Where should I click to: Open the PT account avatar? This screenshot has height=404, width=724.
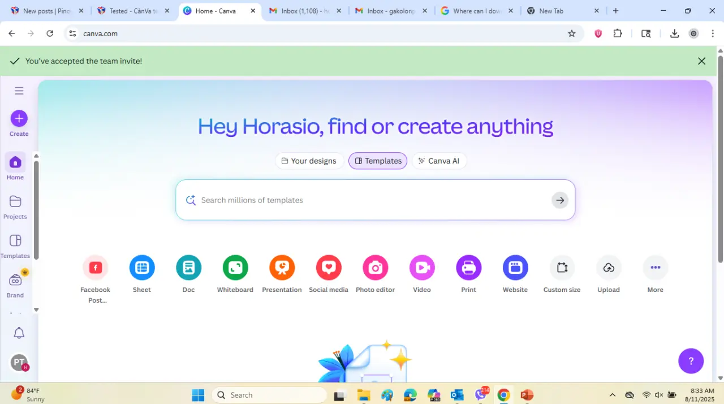point(19,362)
